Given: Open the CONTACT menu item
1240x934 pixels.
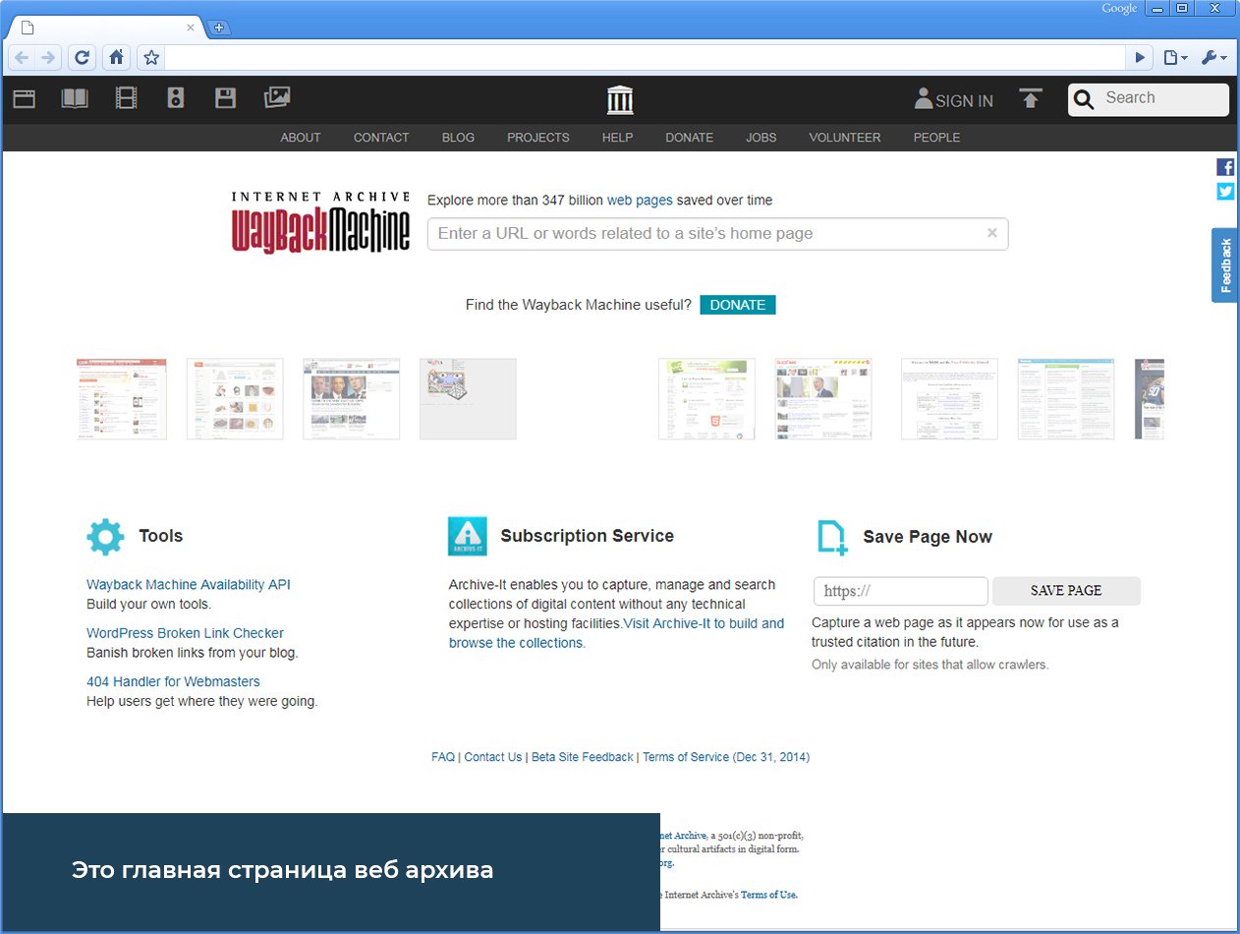Looking at the screenshot, I should tap(381, 138).
